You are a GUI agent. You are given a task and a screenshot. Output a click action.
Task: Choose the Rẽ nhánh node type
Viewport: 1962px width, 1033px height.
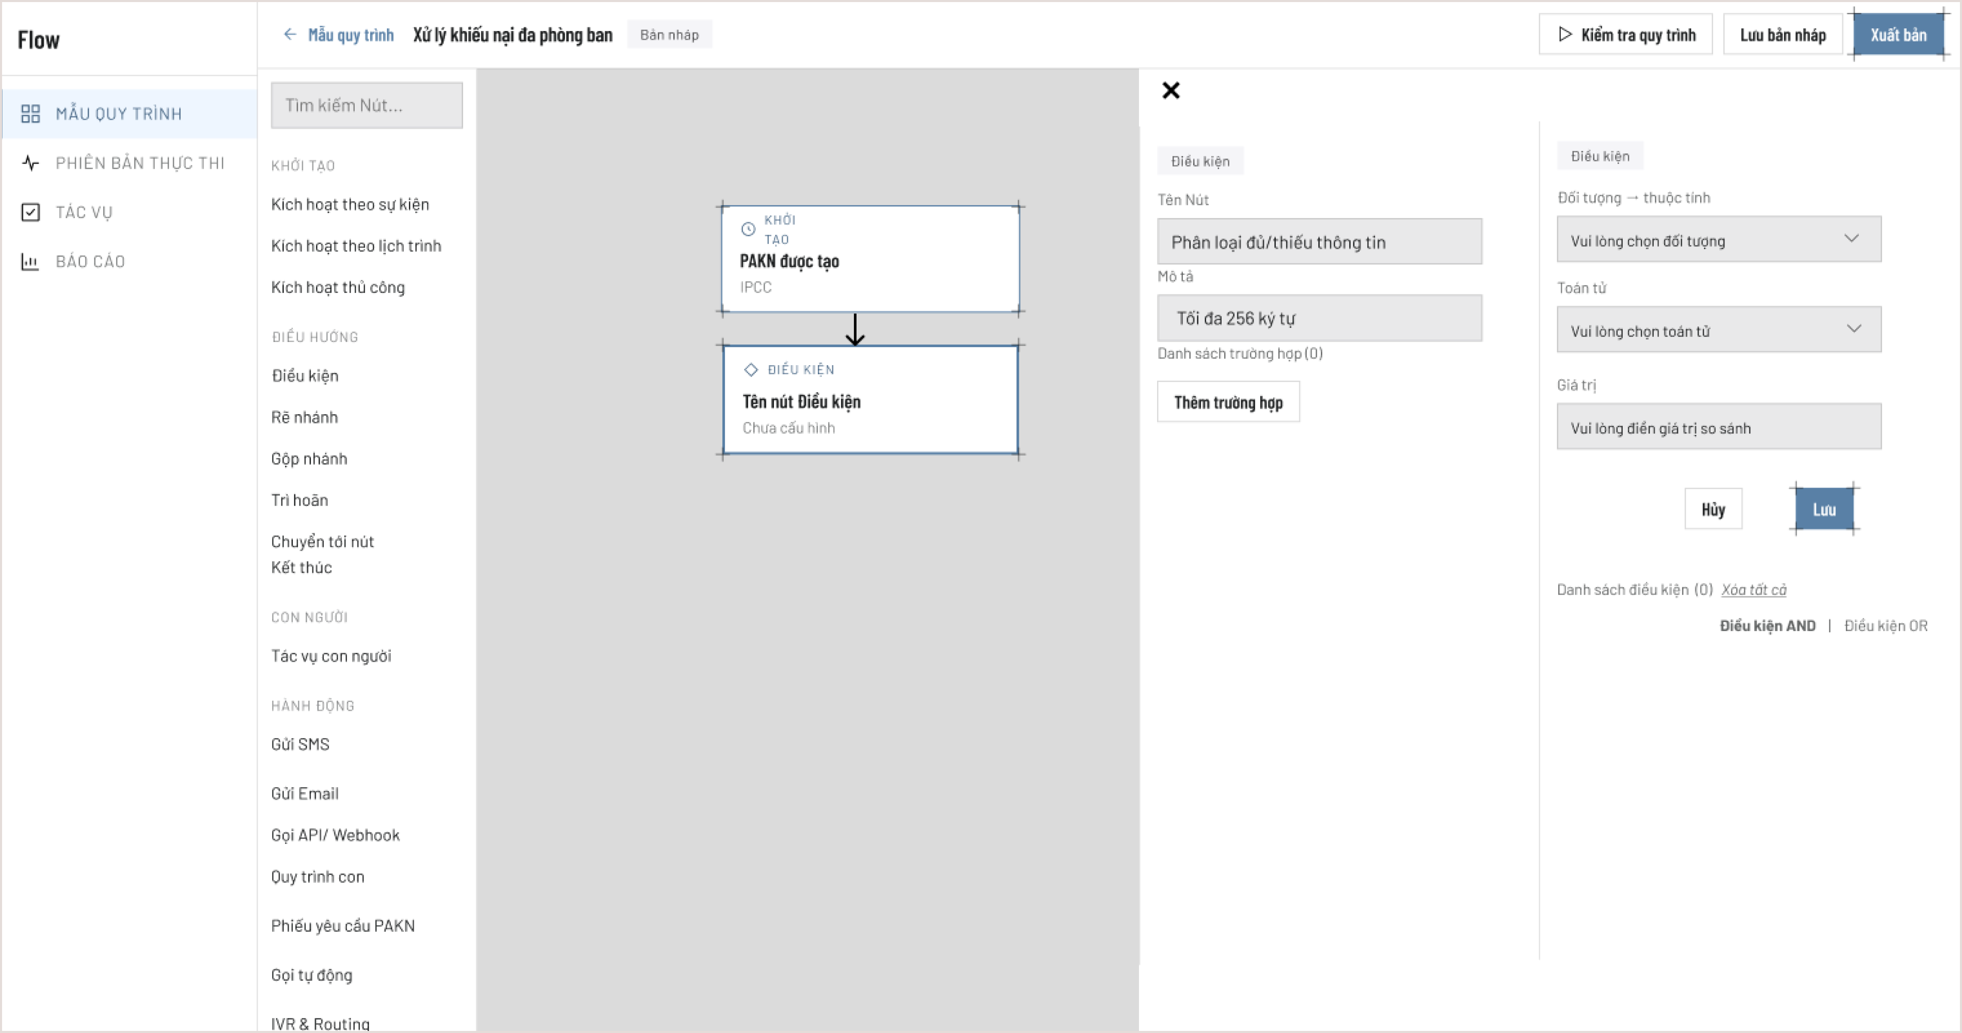[304, 417]
